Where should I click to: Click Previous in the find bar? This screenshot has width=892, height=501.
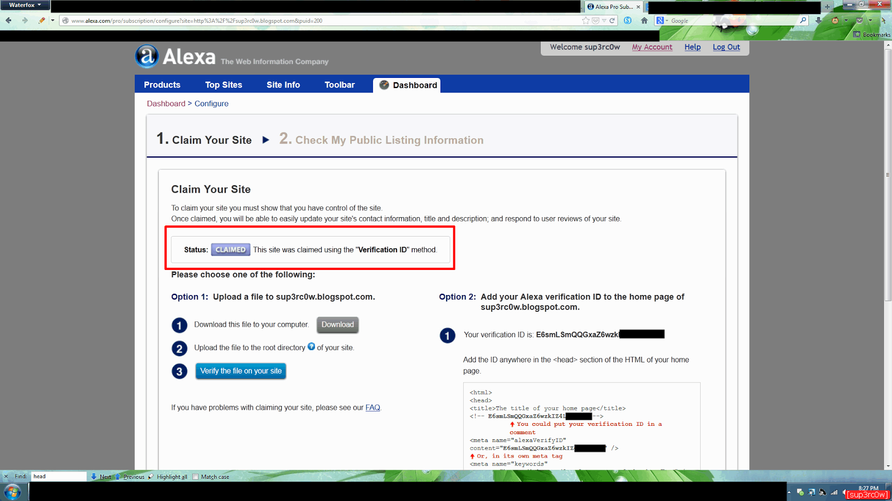130,477
